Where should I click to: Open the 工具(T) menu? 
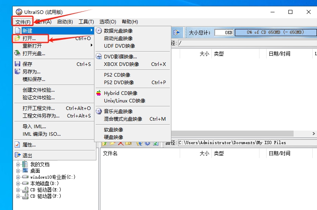coord(86,22)
